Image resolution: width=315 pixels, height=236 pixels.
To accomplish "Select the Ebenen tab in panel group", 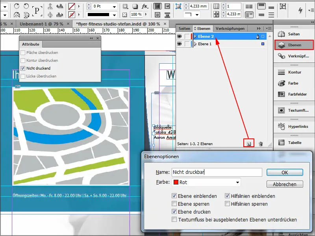I will 202,28.
